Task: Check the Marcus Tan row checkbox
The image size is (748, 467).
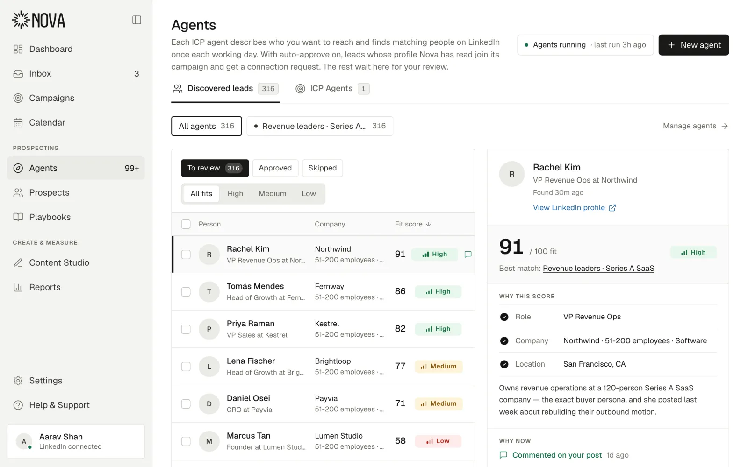Action: point(186,441)
